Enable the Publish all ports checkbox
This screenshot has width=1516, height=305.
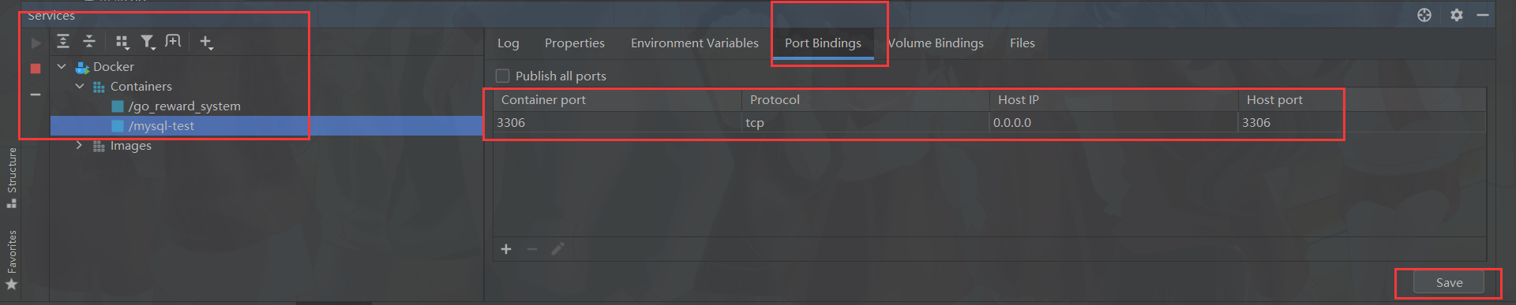click(502, 76)
